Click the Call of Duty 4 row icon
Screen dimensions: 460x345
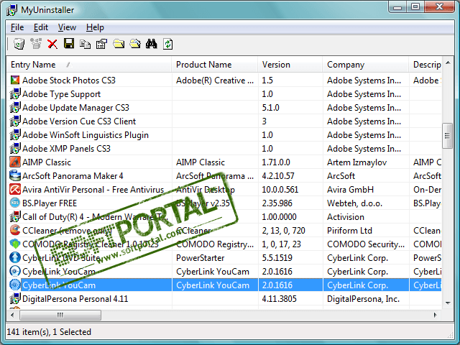pos(15,216)
